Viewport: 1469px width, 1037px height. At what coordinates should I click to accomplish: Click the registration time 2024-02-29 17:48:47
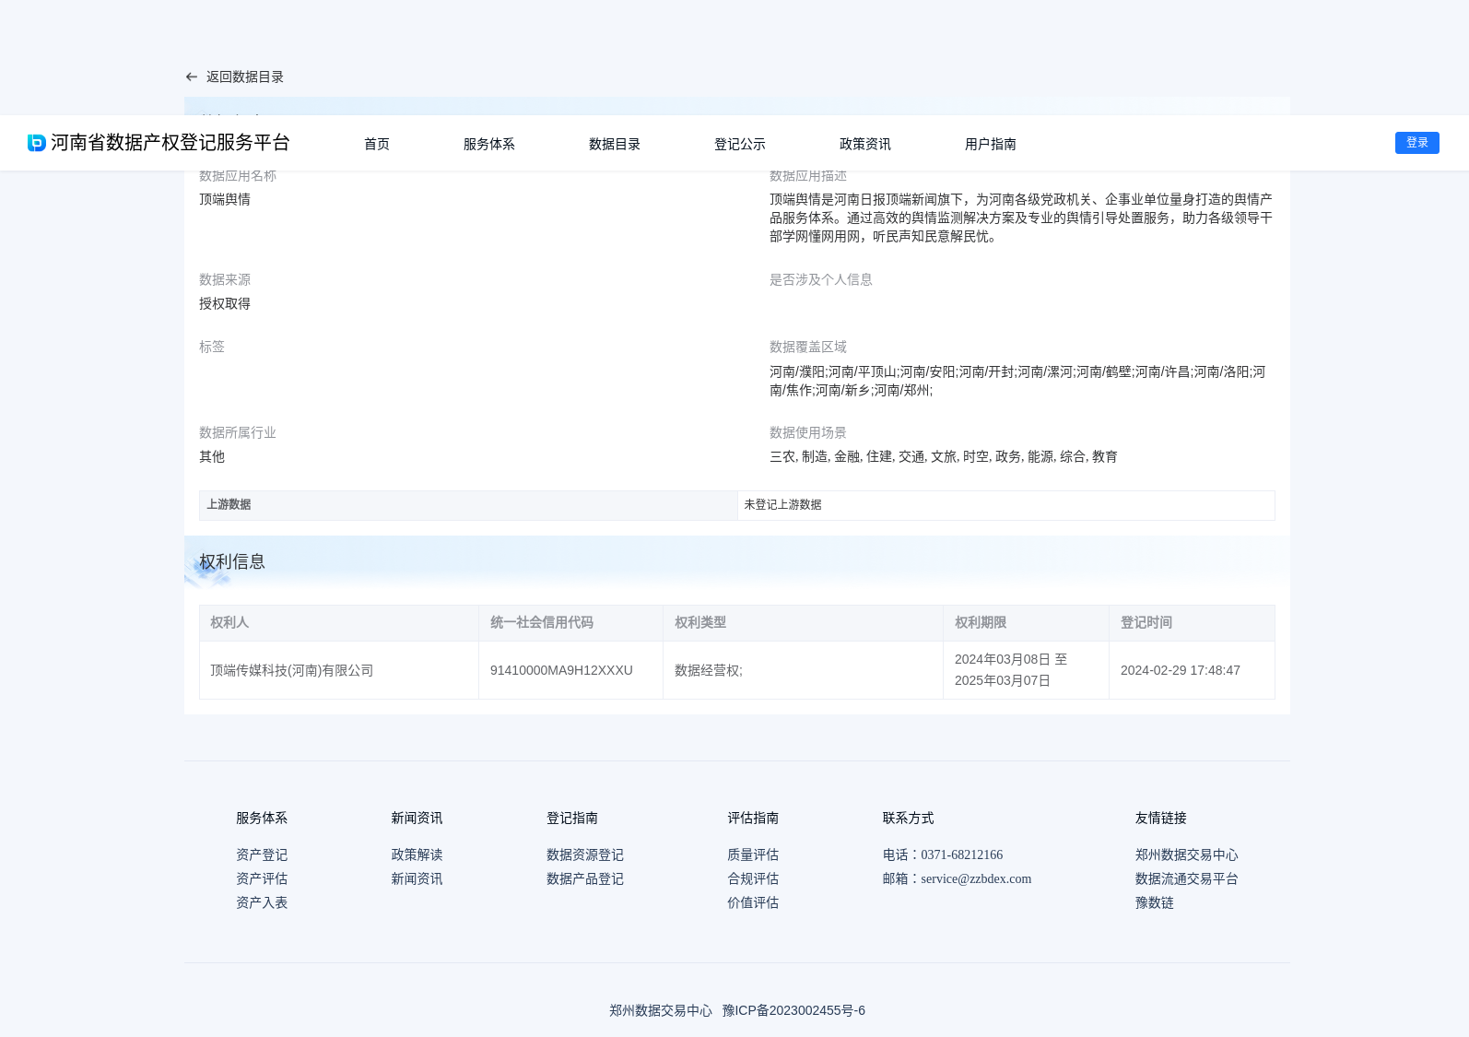coord(1181,671)
